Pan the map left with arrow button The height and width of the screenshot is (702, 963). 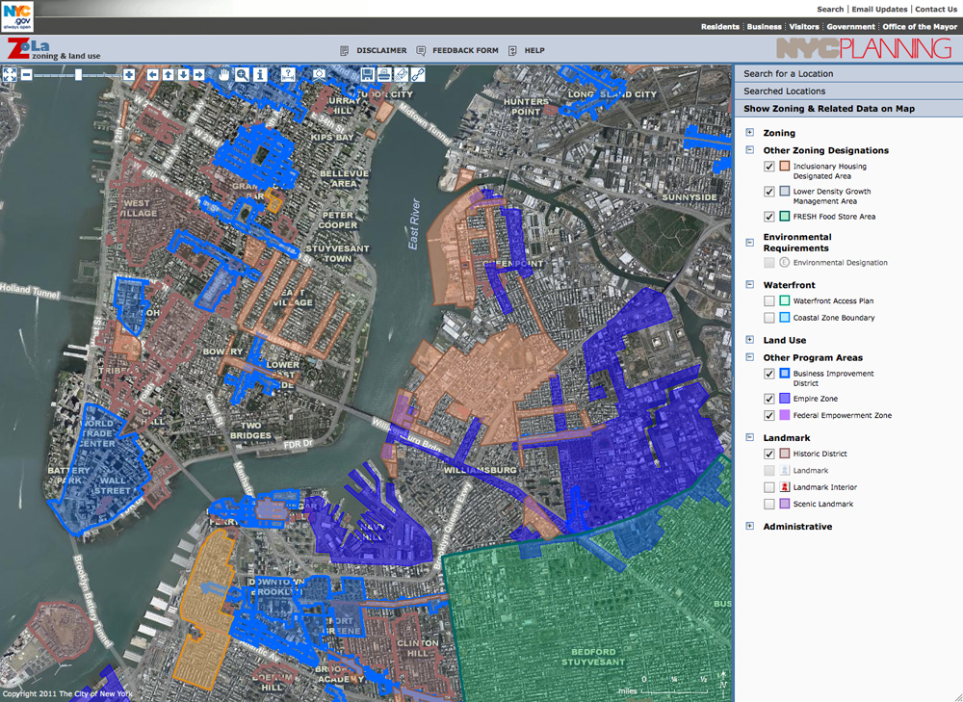[x=151, y=74]
